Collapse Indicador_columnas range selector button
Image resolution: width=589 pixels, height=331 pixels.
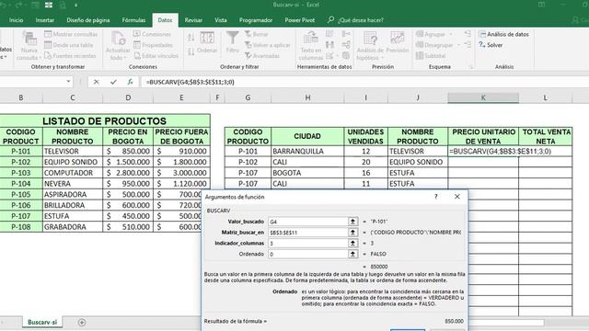[352, 243]
